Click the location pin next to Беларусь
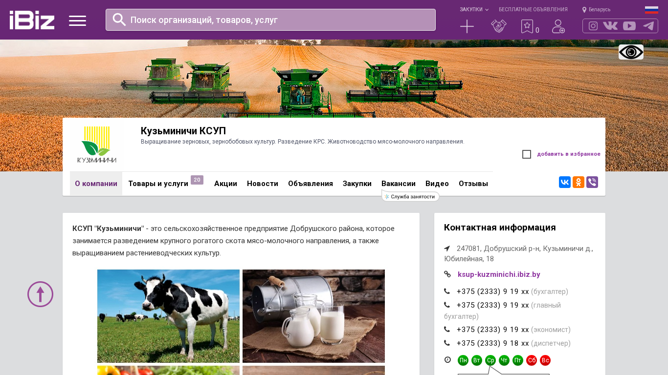The width and height of the screenshot is (668, 375). pos(584,10)
